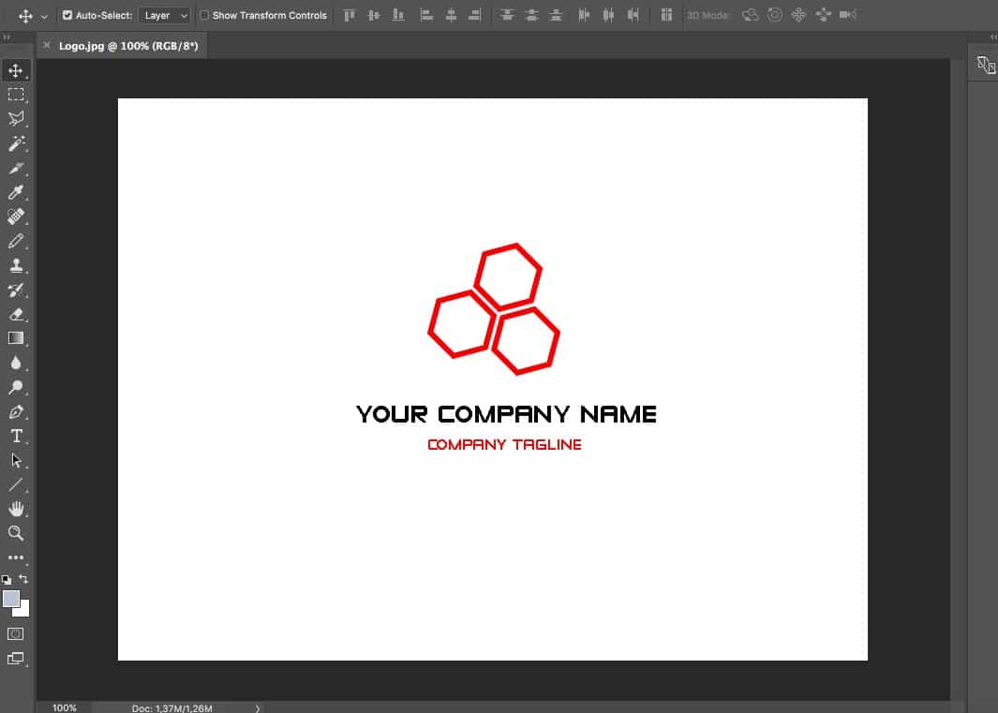
Task: Select the Lasso tool
Action: click(x=16, y=118)
